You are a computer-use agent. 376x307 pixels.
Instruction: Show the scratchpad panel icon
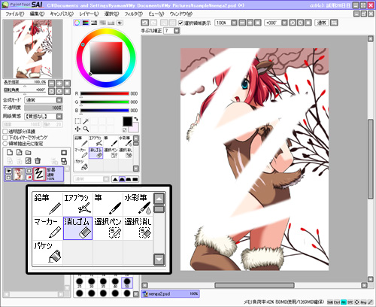[x=120, y=23]
